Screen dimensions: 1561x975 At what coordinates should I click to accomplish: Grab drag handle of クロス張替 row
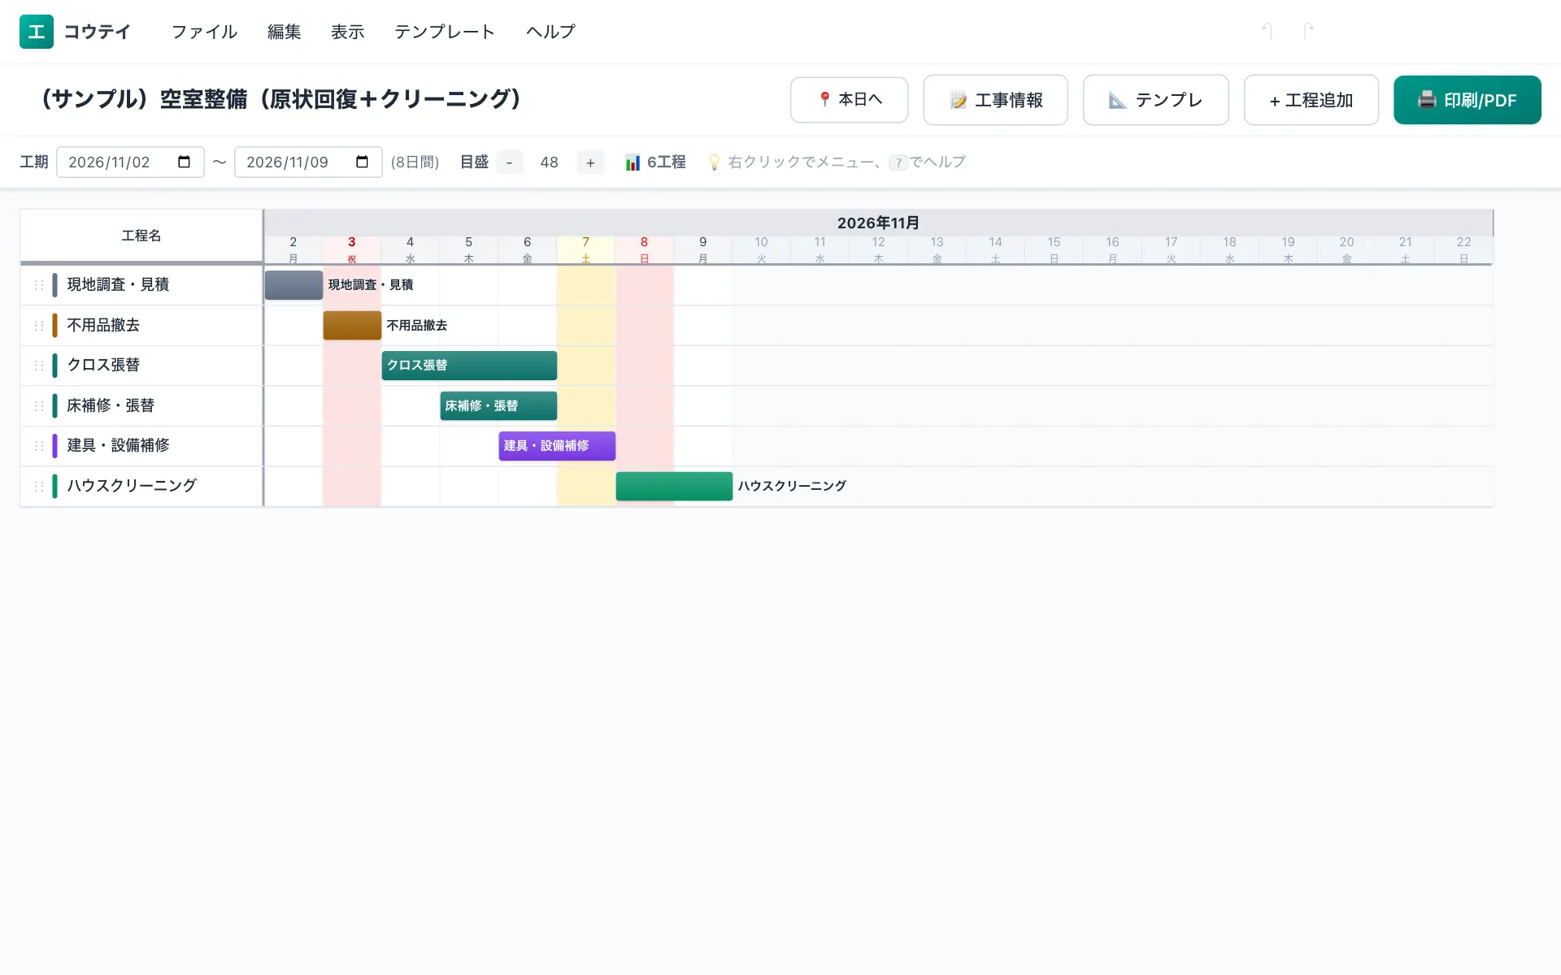[x=39, y=366]
